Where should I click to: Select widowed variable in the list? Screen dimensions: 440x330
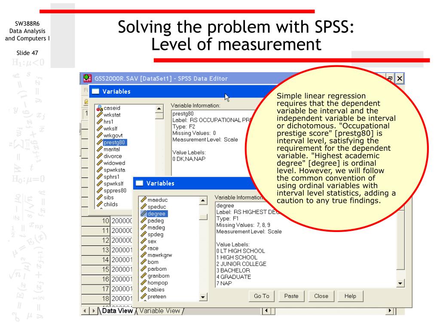114,163
